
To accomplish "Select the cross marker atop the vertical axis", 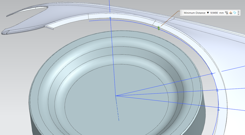I will pyautogui.click(x=110, y=18).
